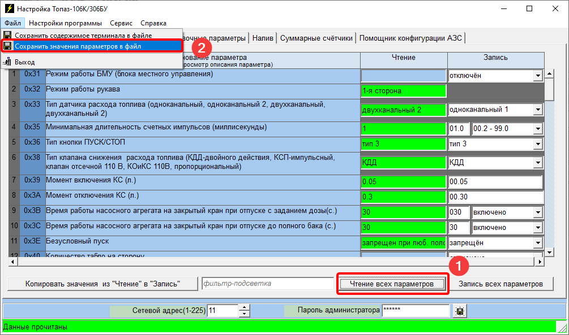The height and width of the screenshot is (335, 569).
Task: Click the floppy icon beside save parameter values
Action: [x=7, y=46]
